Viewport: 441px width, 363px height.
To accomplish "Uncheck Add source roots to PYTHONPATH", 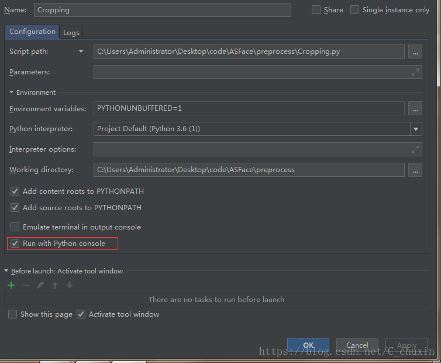I will pyautogui.click(x=15, y=207).
